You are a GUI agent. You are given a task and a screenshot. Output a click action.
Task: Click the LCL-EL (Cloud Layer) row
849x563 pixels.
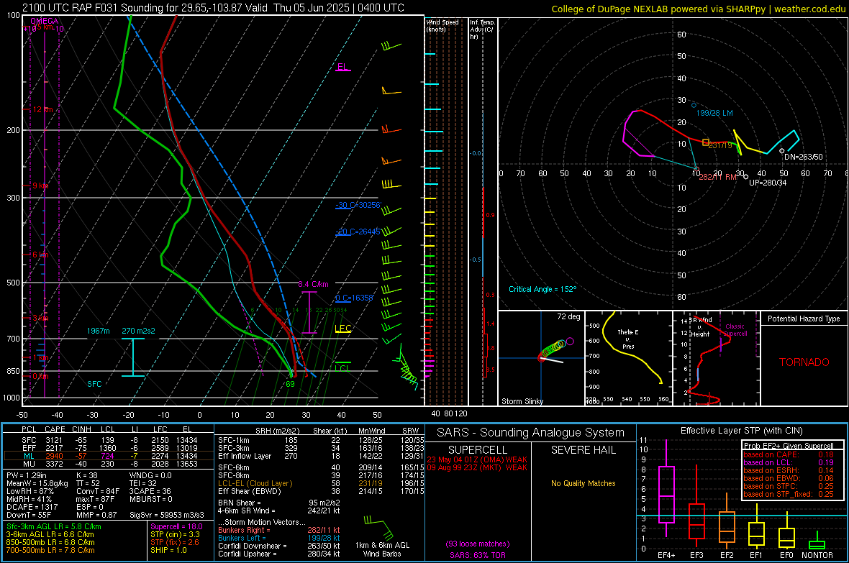(321, 483)
